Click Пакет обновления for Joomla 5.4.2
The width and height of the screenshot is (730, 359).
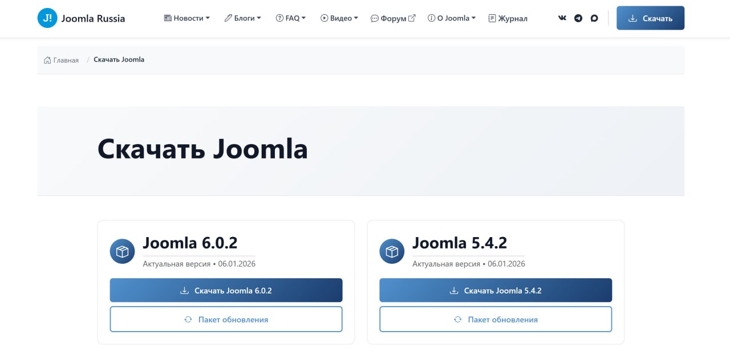pyautogui.click(x=495, y=319)
